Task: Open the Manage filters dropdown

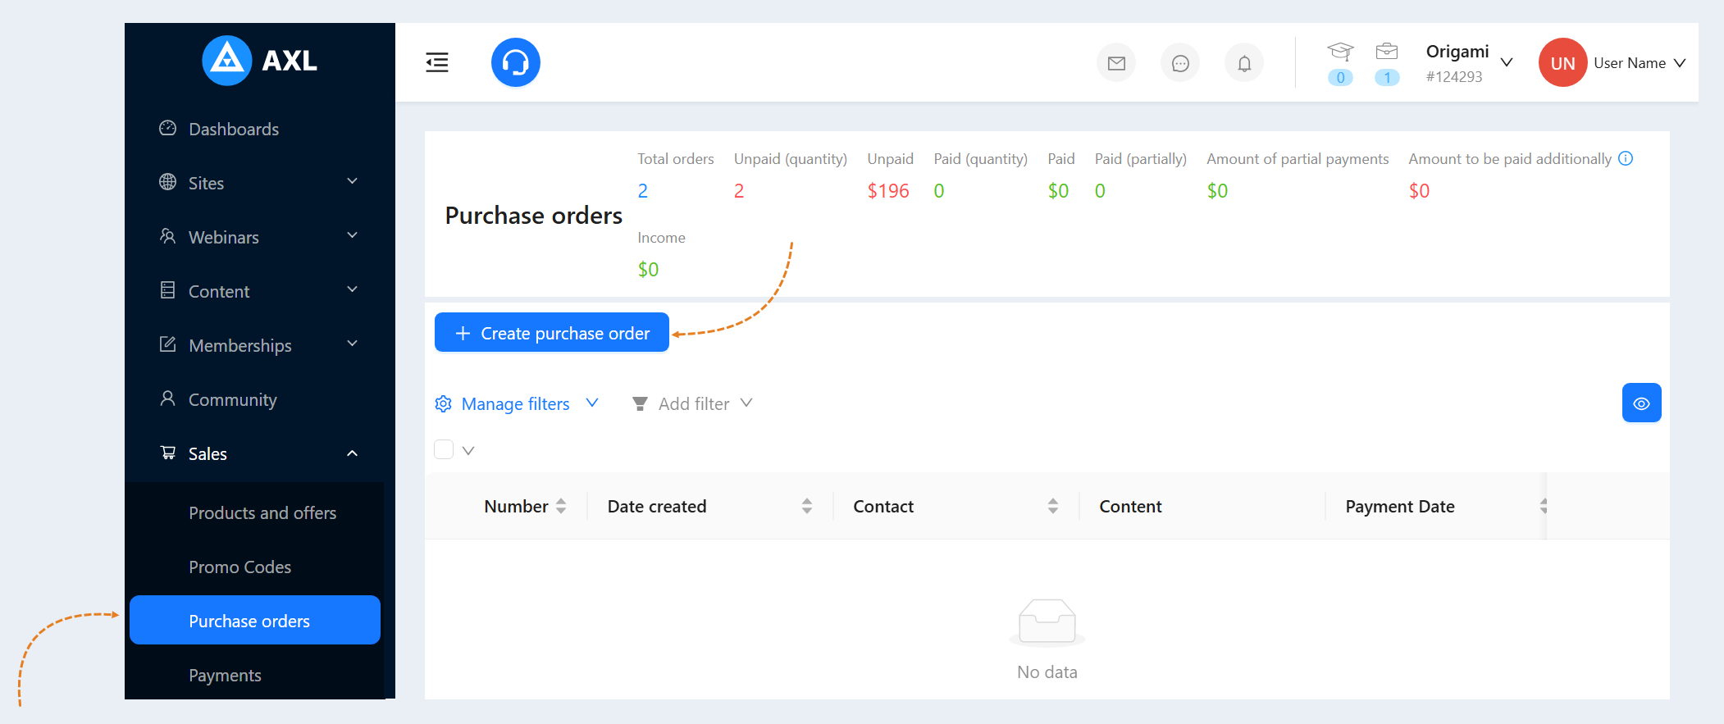Action: pos(517,403)
